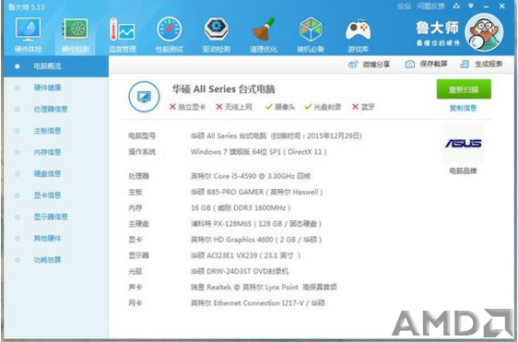Click the 16 GB DDR3 1600MHz memory value
Screen dimensions: 518x342
point(241,207)
